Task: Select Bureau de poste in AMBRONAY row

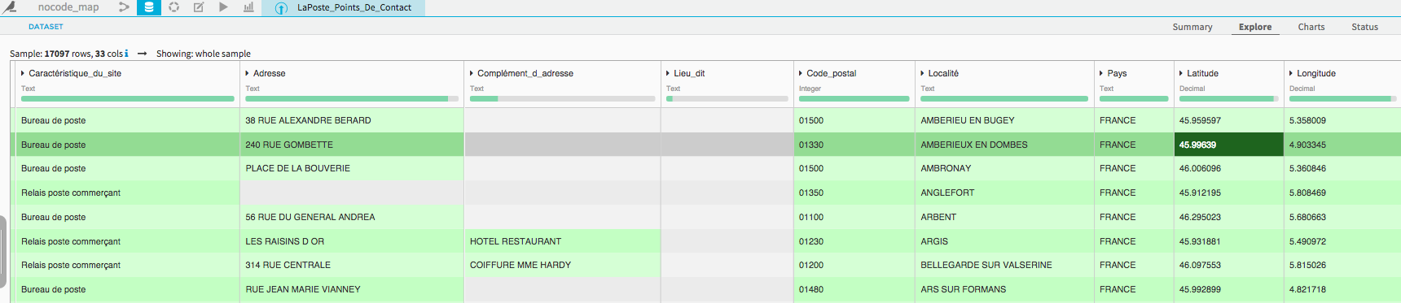Action: click(x=127, y=168)
